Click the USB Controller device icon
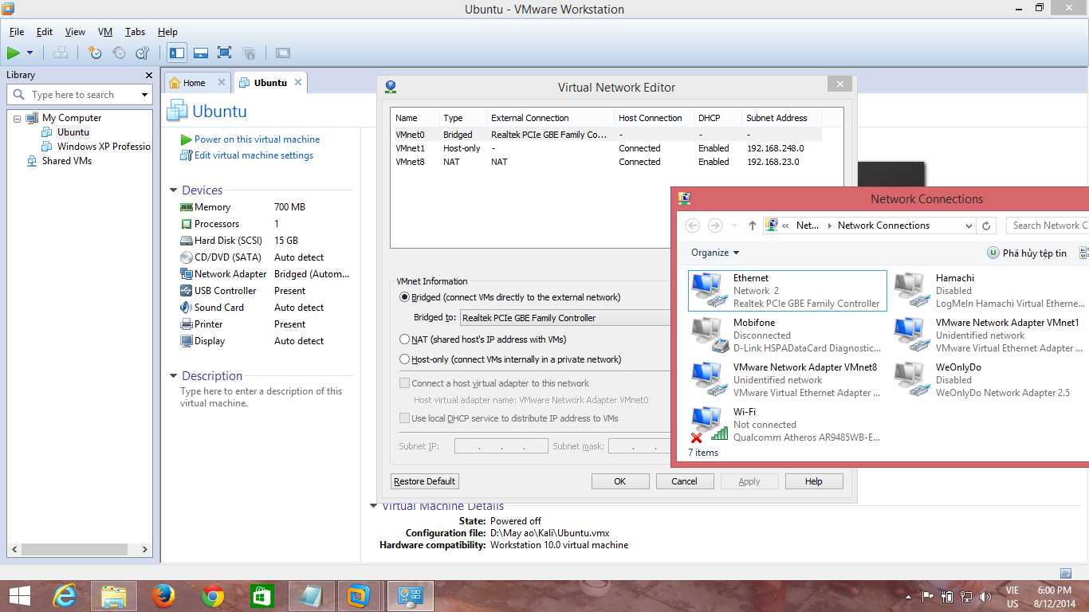Image resolution: width=1089 pixels, height=612 pixels. pyautogui.click(x=187, y=291)
